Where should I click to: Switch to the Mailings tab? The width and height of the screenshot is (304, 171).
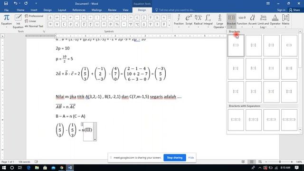click(x=96, y=10)
